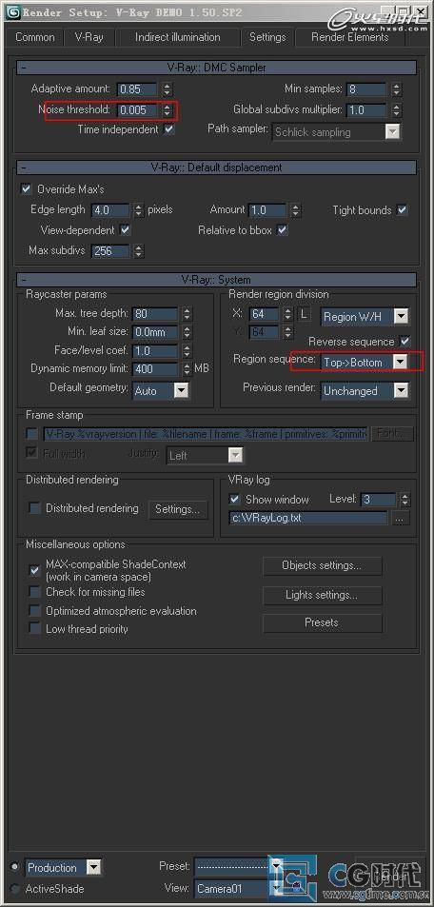
Task: Enable Check for missing files
Action: pos(34,592)
